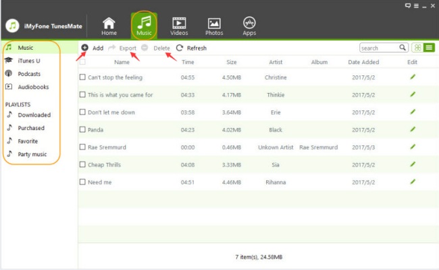Open the hamburger menu in title bar
Screen dimensions: 439x270
416,5
